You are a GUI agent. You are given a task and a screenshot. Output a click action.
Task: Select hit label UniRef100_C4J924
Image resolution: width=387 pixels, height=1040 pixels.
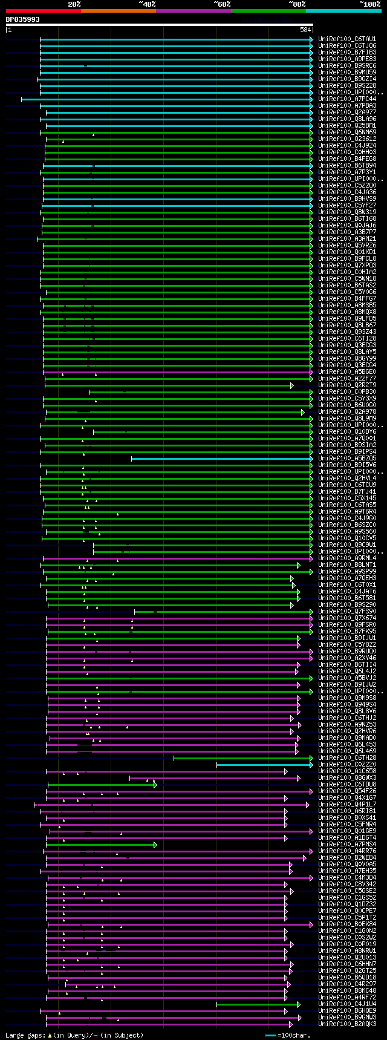(x=347, y=146)
